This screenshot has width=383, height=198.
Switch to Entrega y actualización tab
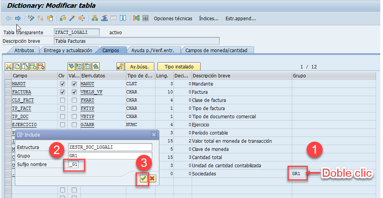pyautogui.click(x=68, y=50)
